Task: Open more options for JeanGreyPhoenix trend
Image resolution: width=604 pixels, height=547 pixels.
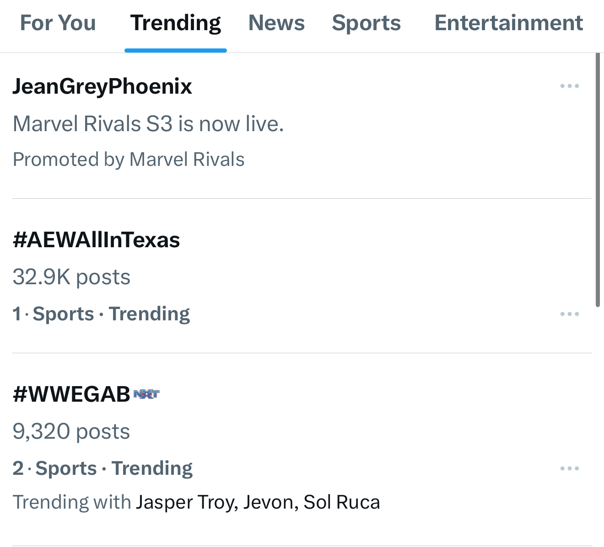Action: point(569,86)
